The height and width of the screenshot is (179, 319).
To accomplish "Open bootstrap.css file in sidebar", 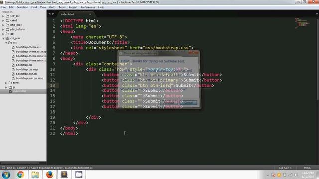I will pos(24,65).
